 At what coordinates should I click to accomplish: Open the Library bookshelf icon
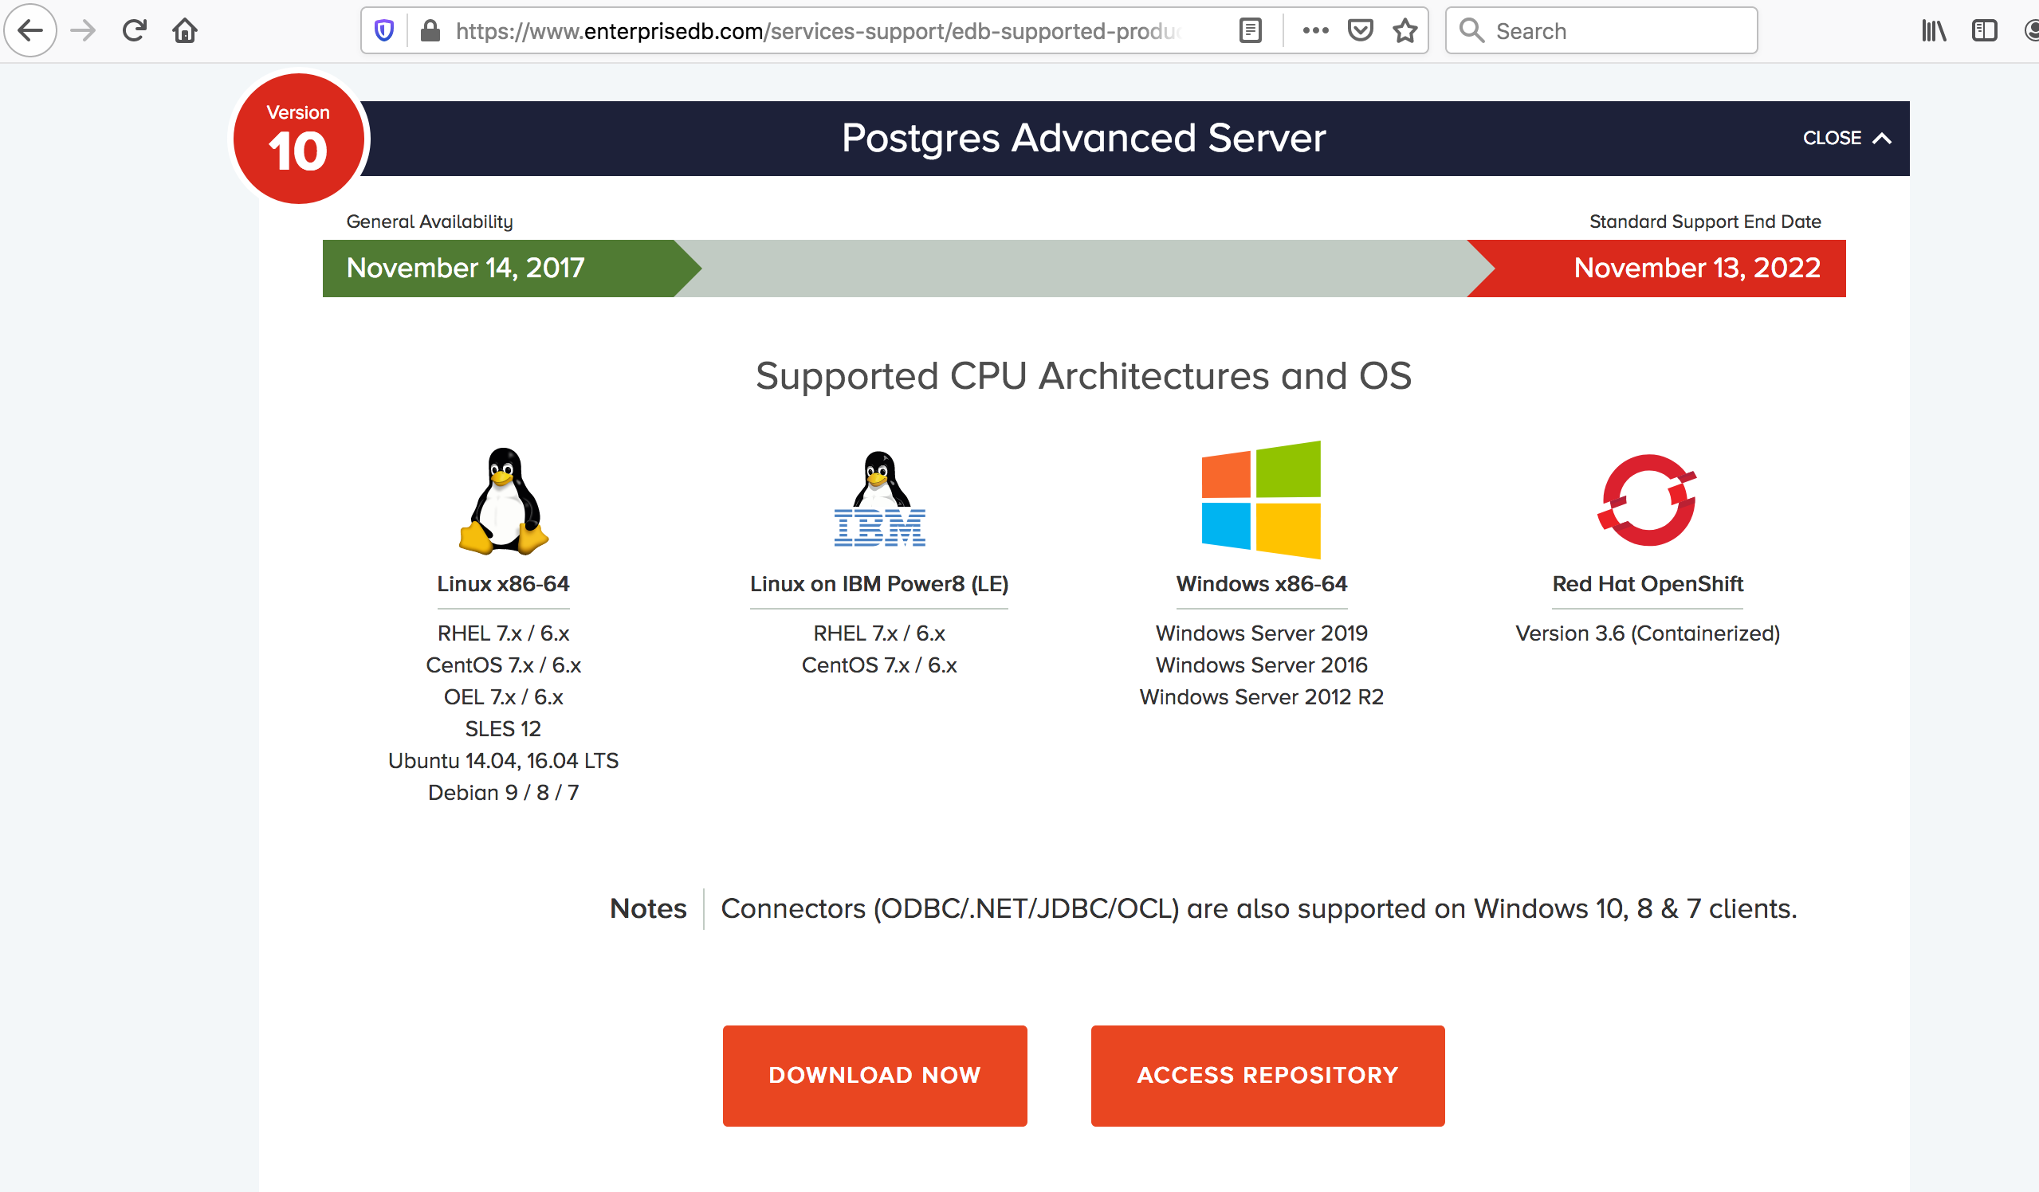coord(1934,31)
